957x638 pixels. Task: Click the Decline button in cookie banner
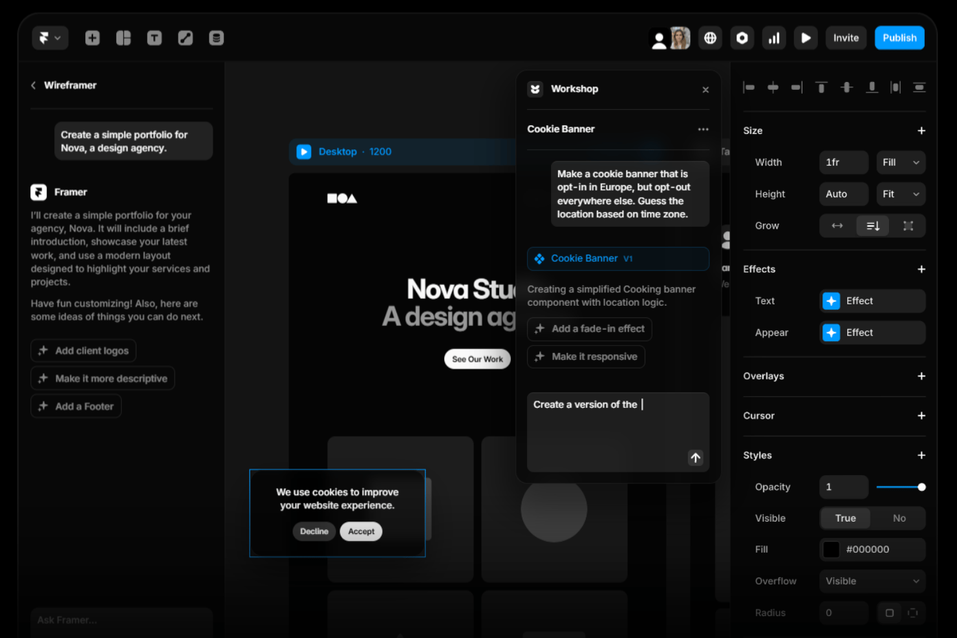(314, 531)
